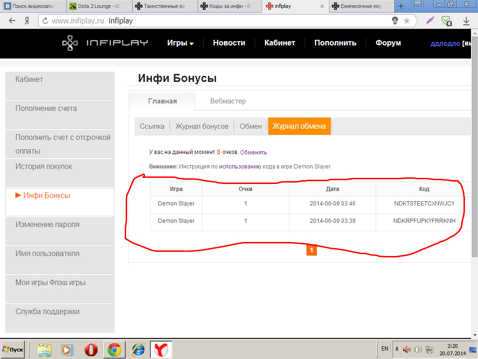Click the username ддлодло link
Screen dimensions: 478x359
tap(445, 44)
